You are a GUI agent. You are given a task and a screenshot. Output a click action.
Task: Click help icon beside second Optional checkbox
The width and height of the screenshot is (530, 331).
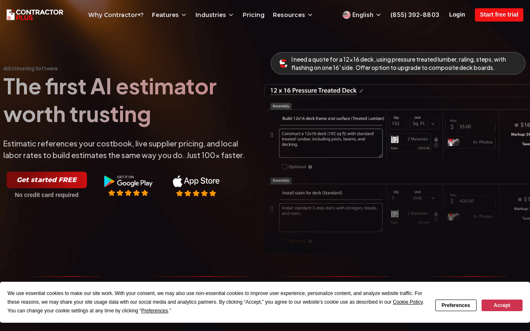click(x=310, y=241)
